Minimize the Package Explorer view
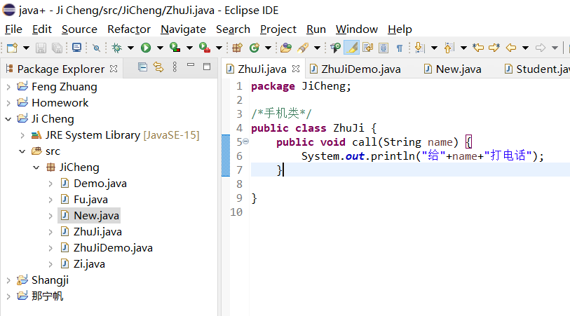The width and height of the screenshot is (570, 316). 191,65
